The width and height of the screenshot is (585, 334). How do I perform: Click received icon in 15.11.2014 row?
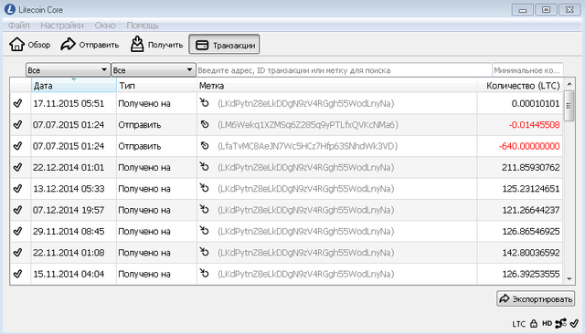tap(204, 273)
